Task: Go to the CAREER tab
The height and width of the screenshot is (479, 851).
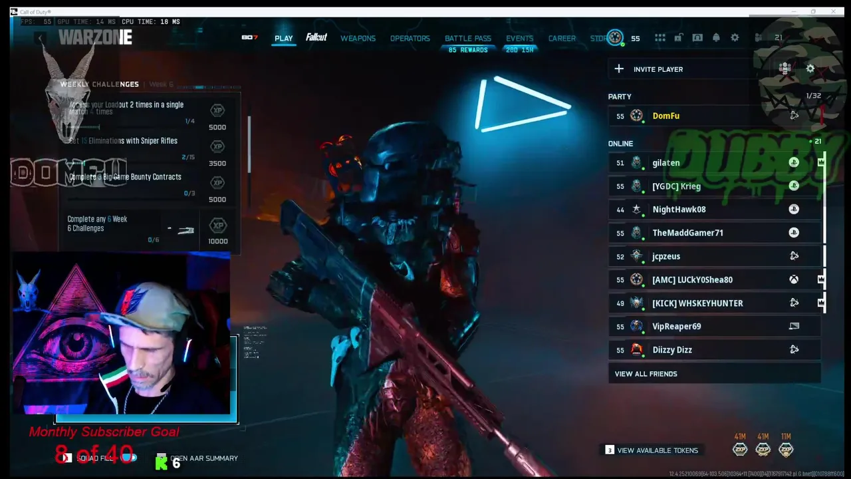Action: [x=562, y=39]
